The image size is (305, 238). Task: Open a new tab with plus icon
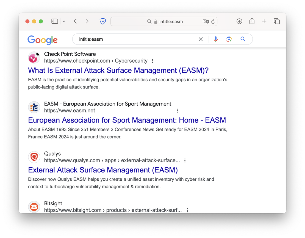click(x=264, y=21)
